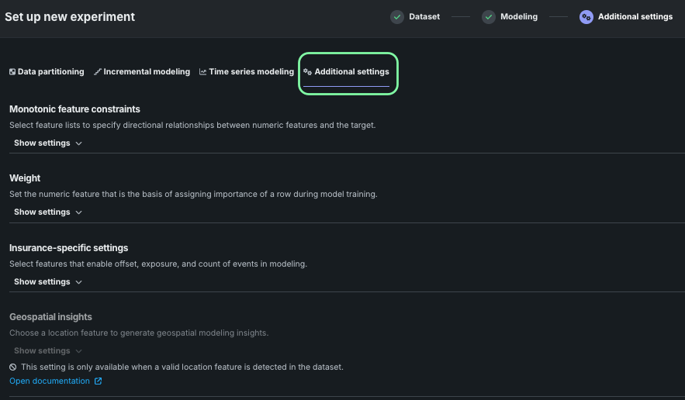Viewport: 685px width, 400px height.
Task: Switch to the Time series modeling tab
Action: pyautogui.click(x=251, y=72)
